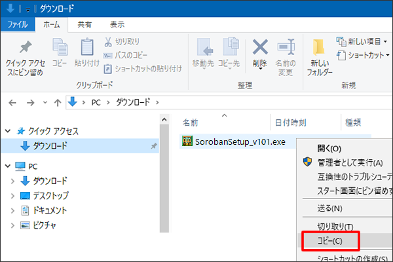Screen dimensions: 393x262
Task: Open the recent locations dropdown arrow
Action: (45, 103)
